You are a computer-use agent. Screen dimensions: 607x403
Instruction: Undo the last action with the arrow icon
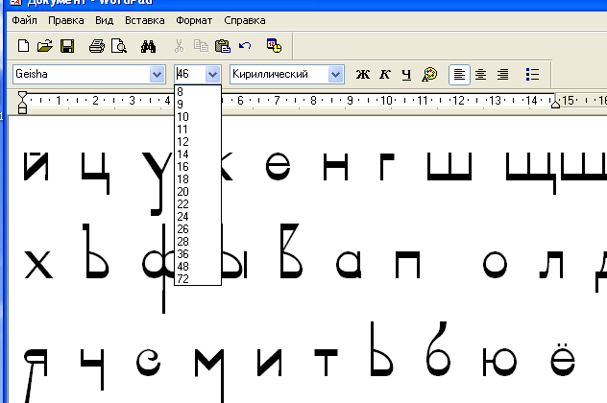click(245, 45)
